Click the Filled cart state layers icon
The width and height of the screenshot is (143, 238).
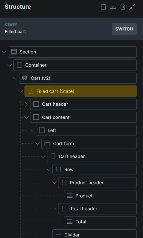[30, 91]
